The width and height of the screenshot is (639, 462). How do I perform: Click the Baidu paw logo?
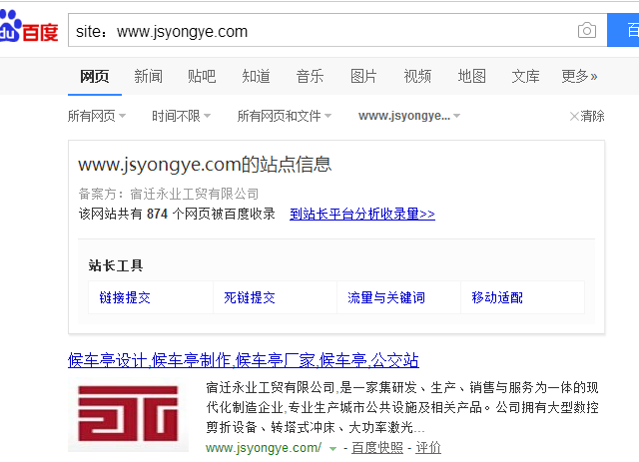click(x=29, y=27)
